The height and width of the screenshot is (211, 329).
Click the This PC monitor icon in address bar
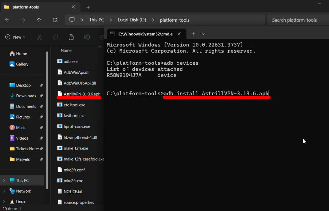pyautogui.click(x=72, y=20)
